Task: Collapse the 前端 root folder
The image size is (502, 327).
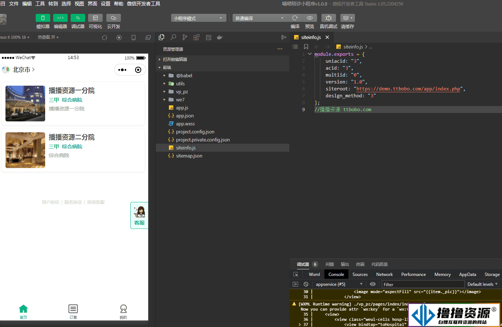Action: click(223, 67)
